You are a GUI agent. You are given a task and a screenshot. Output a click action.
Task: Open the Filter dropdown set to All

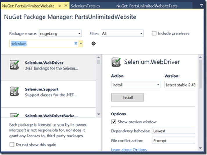[122, 33]
